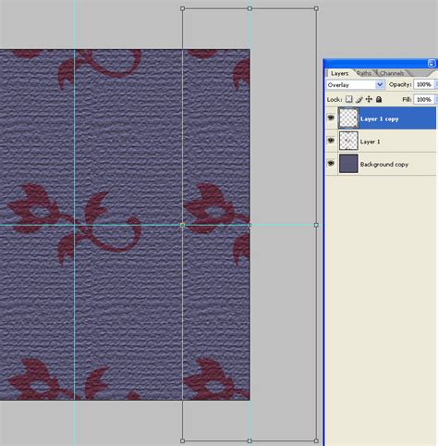This screenshot has width=438, height=446.
Task: Select Background copy color thumbnail
Action: point(348,164)
